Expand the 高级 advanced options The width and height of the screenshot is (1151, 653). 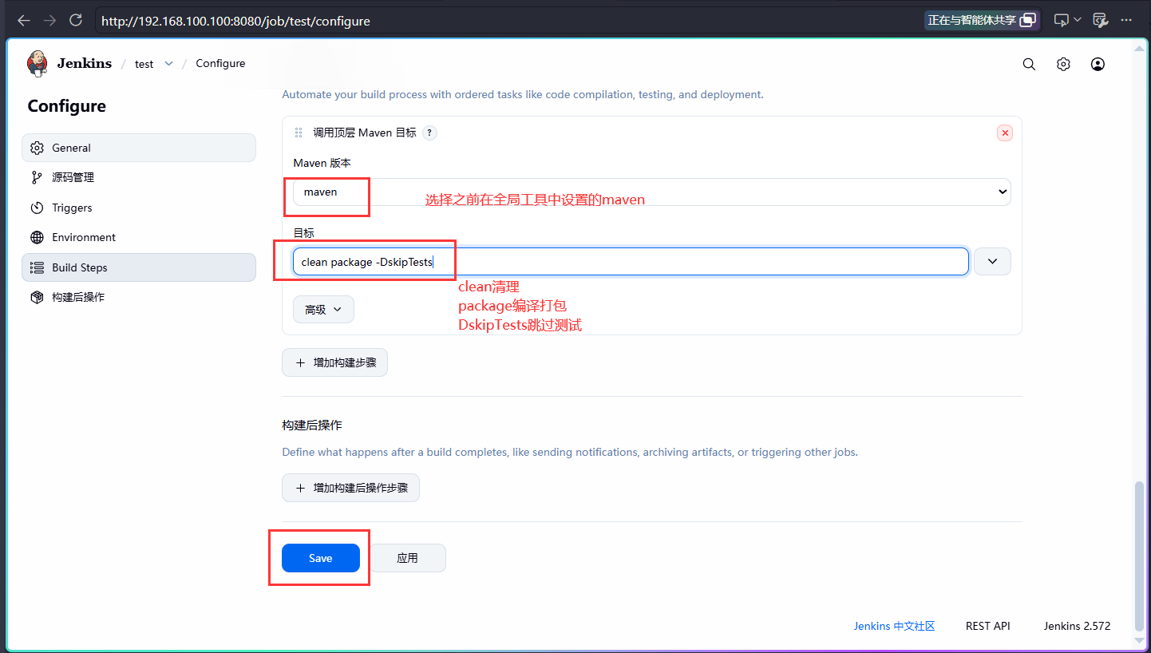(x=323, y=310)
